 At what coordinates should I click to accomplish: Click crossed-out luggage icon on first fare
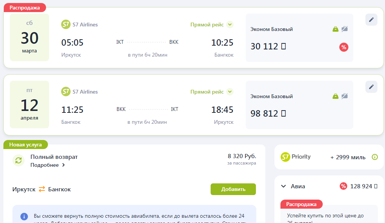point(344,29)
